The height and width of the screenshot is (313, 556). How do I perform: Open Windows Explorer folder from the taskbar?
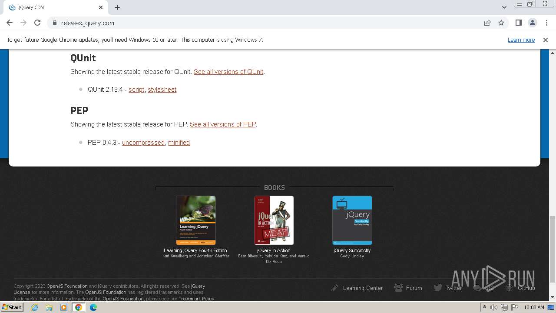tap(49, 307)
